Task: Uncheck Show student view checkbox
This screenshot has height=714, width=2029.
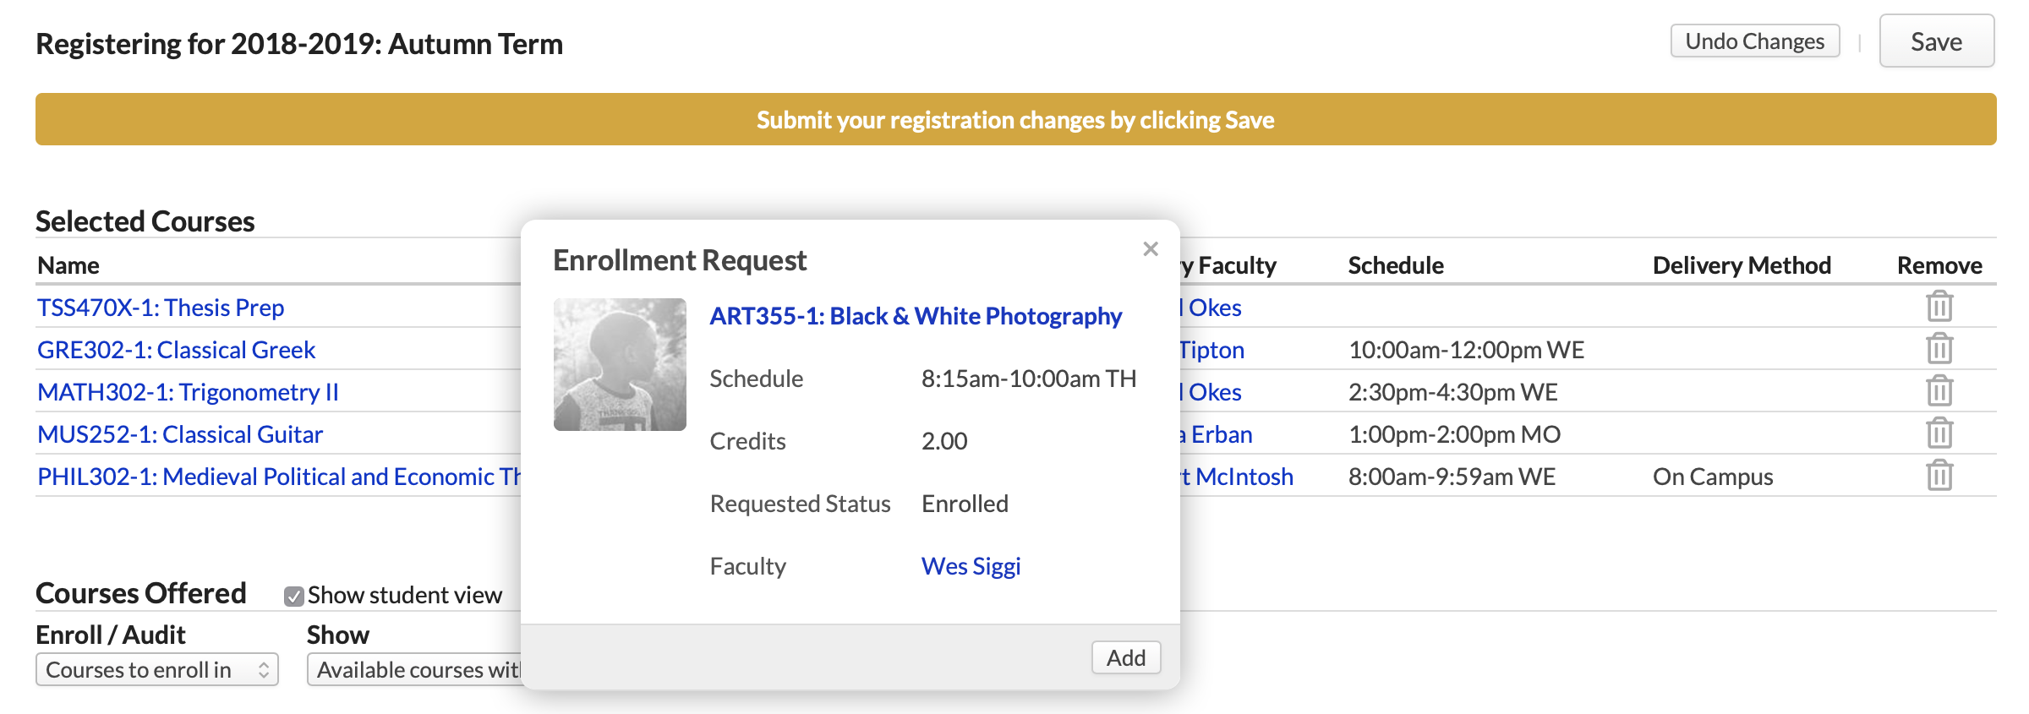Action: [294, 597]
